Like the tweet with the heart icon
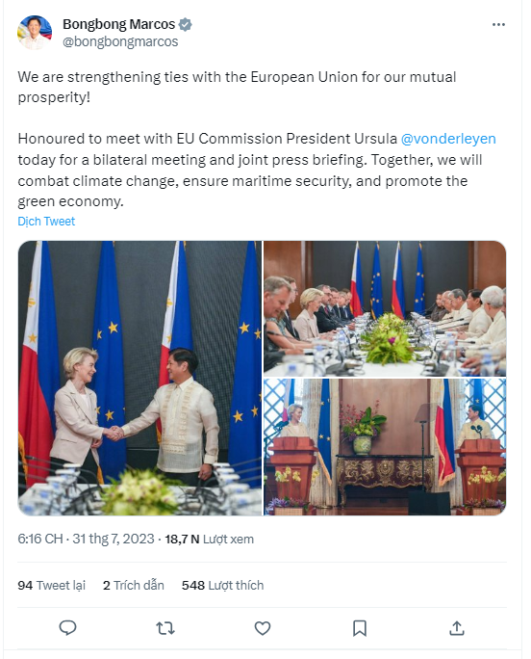 coord(263,628)
